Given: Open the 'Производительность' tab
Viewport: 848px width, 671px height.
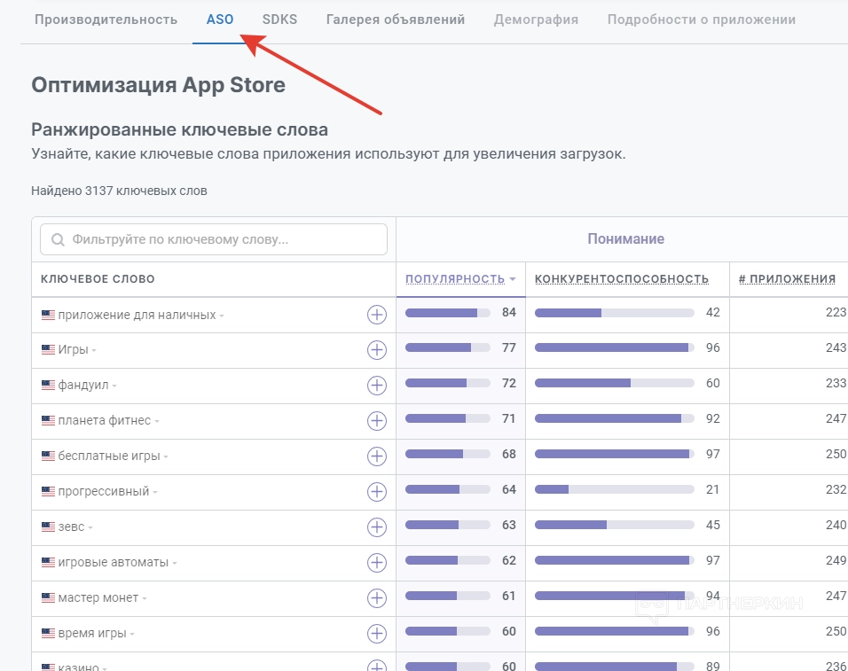Looking at the screenshot, I should click(106, 20).
